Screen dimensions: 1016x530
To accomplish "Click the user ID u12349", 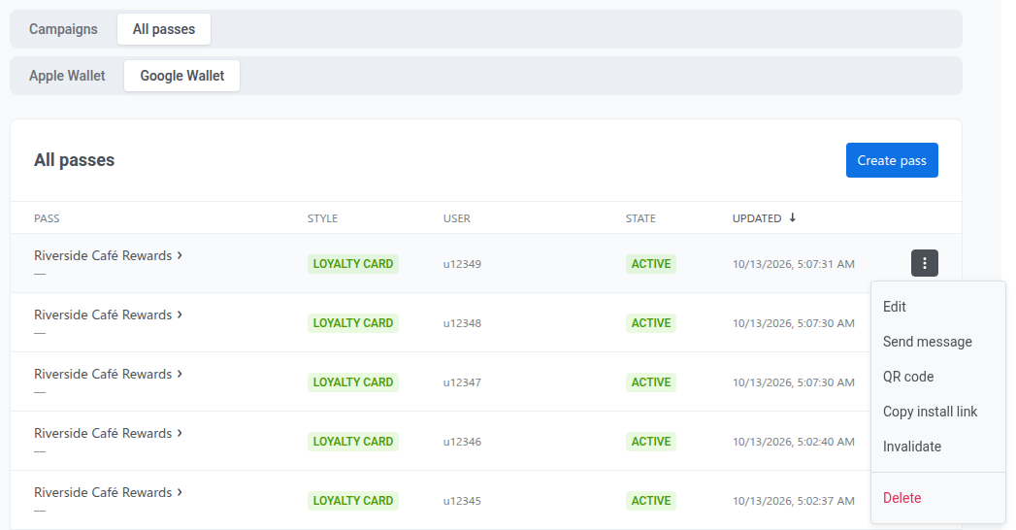I will coord(462,264).
